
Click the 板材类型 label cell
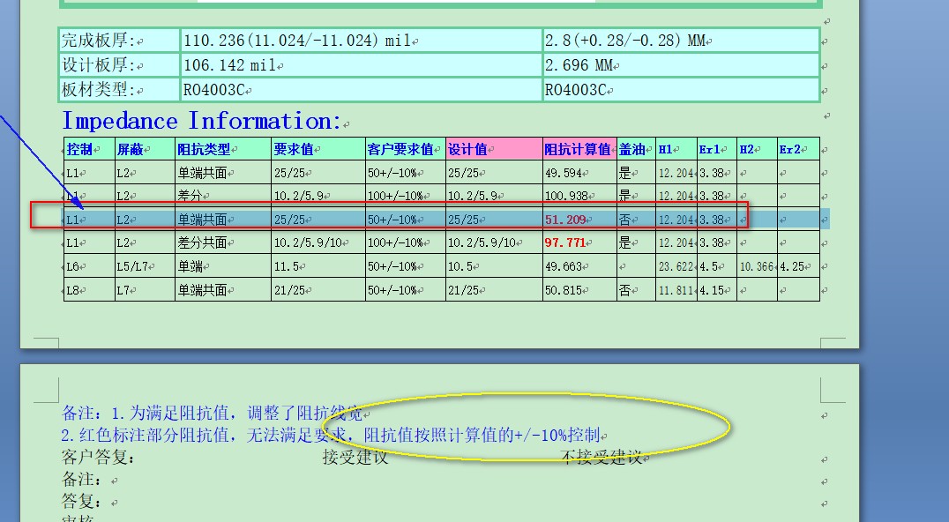pyautogui.click(x=119, y=90)
